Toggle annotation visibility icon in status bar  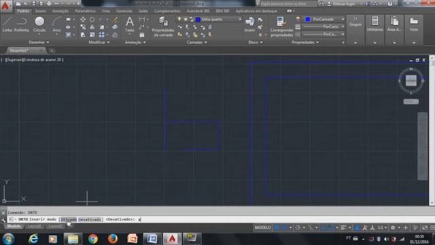tap(357, 227)
